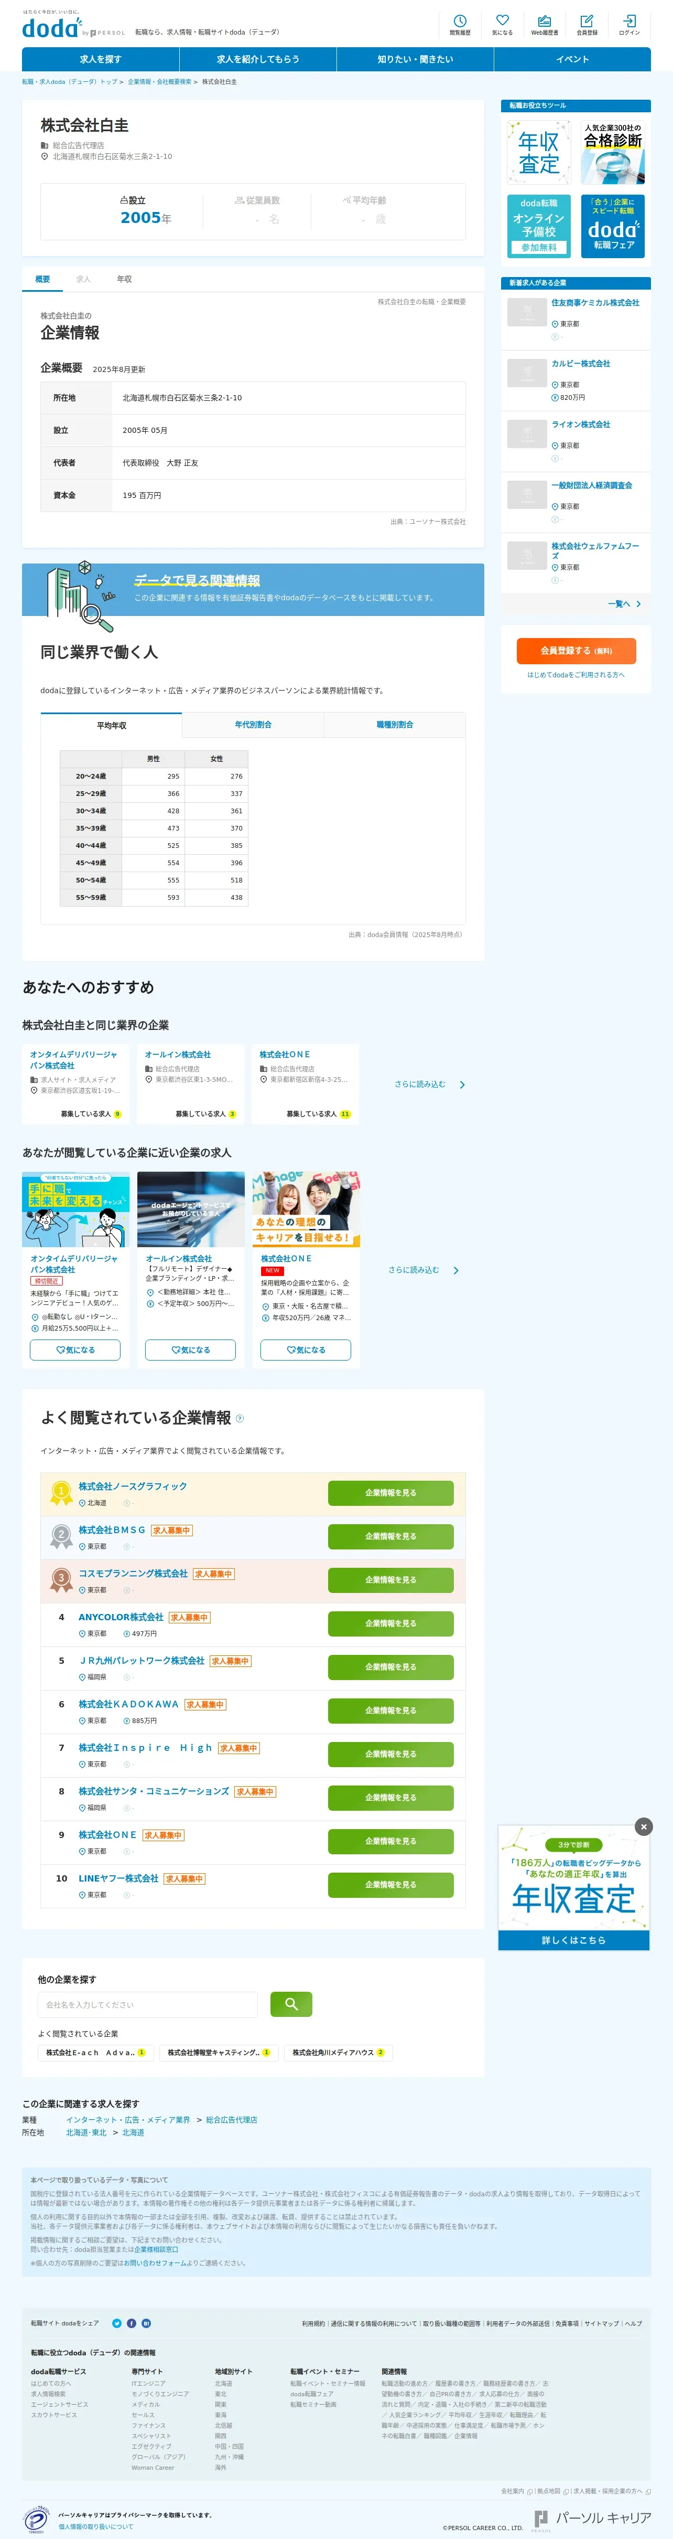Click the privacy mark logo icon

pyautogui.click(x=36, y=2519)
